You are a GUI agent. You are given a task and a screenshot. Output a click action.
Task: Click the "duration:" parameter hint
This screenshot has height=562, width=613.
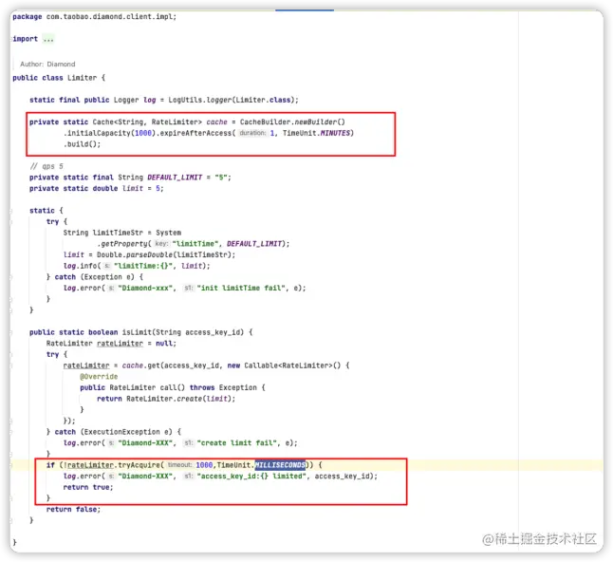[x=252, y=133]
